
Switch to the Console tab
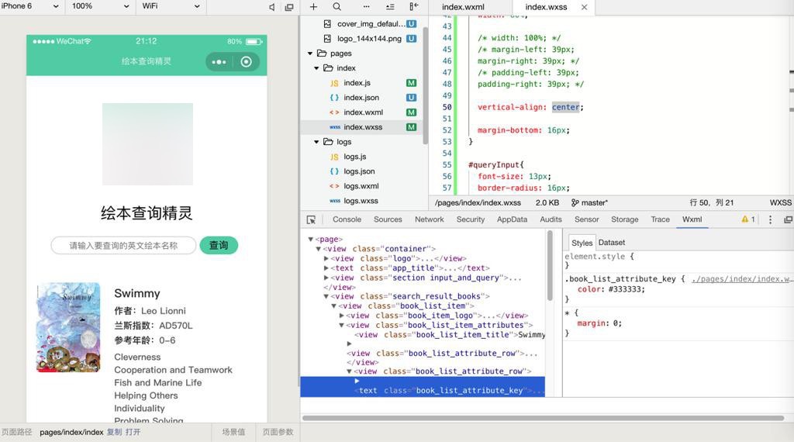click(347, 219)
